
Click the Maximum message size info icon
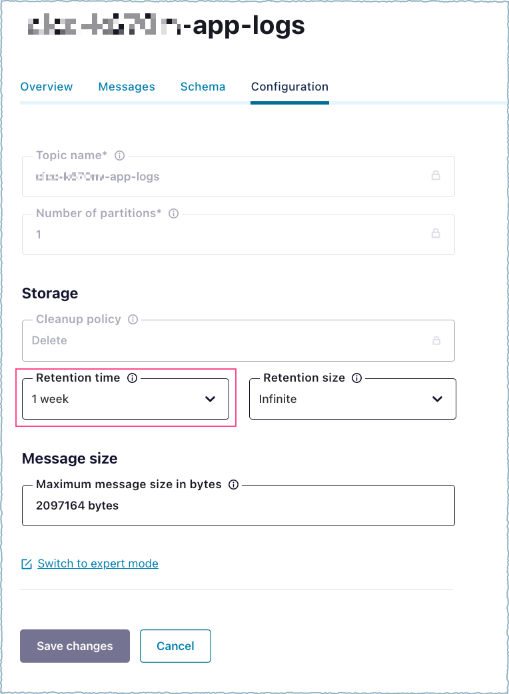[233, 485]
